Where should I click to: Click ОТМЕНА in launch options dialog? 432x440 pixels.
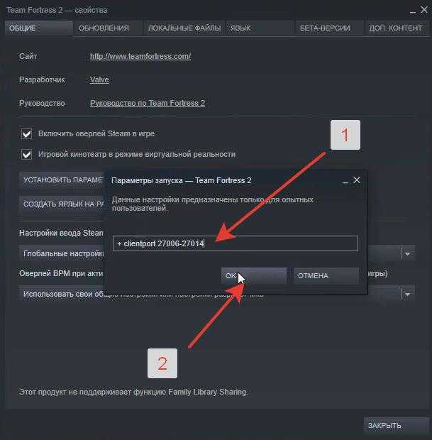(326, 275)
